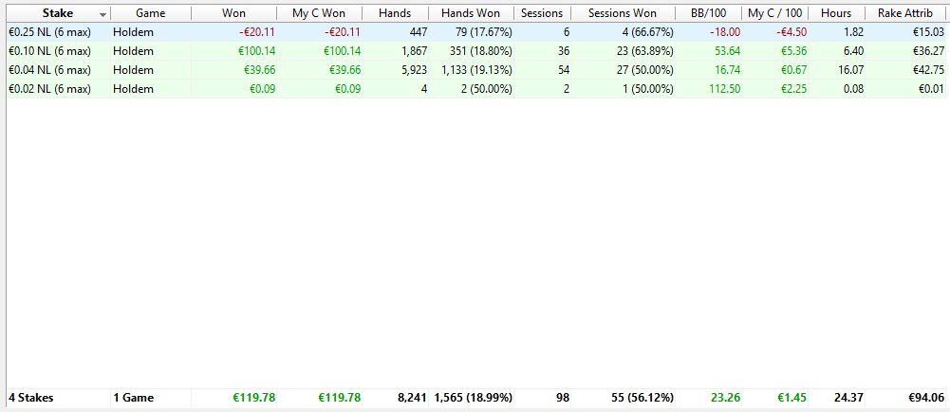The width and height of the screenshot is (950, 412).
Task: Sort by the Sessions column header
Action: click(x=542, y=12)
